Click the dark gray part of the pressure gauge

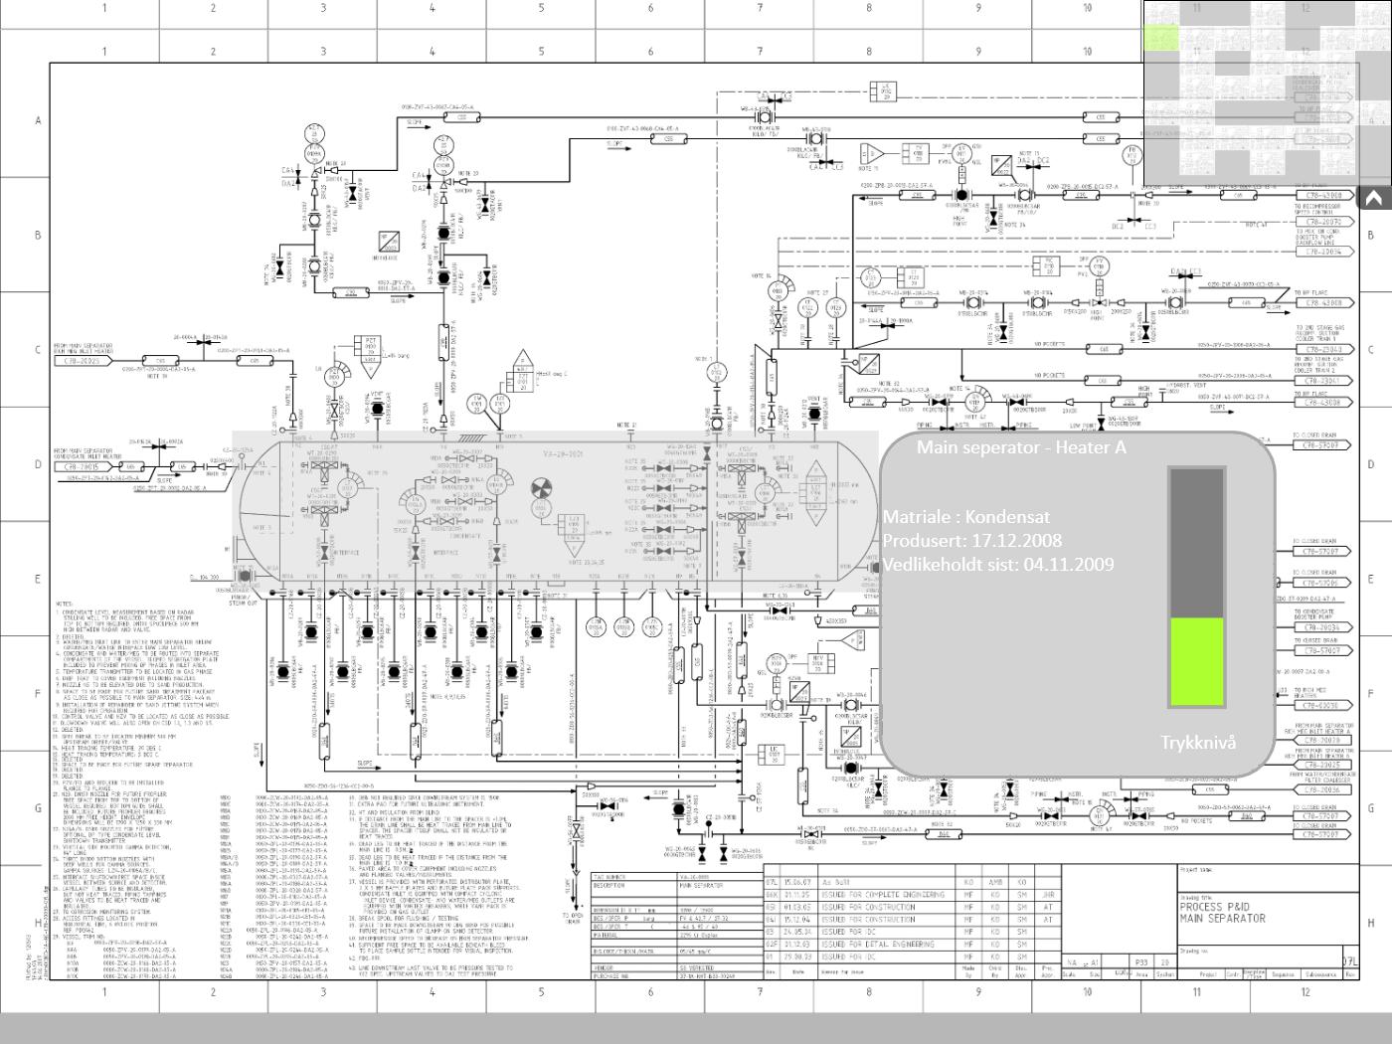(x=1196, y=544)
